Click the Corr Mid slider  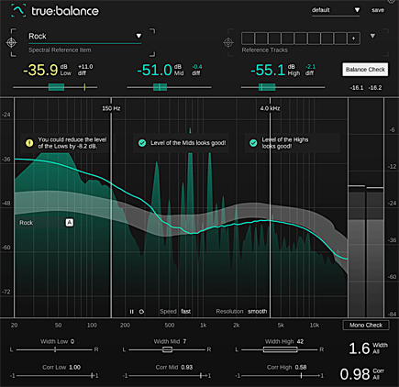pyautogui.click(x=167, y=376)
